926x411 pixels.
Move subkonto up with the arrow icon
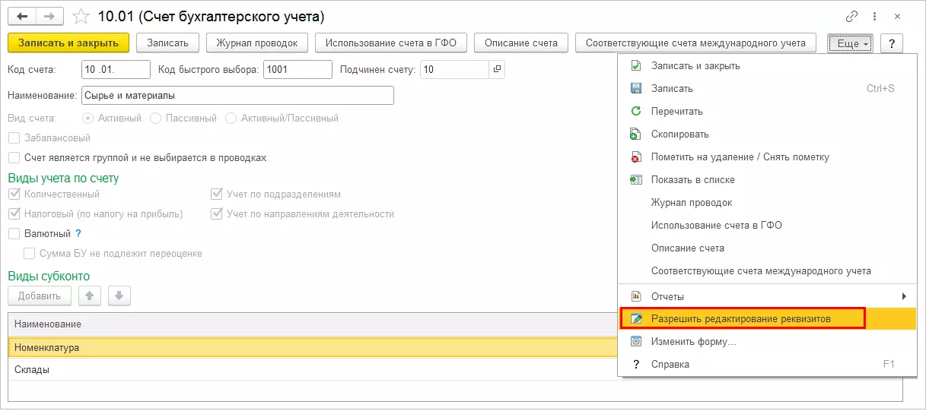pyautogui.click(x=89, y=296)
